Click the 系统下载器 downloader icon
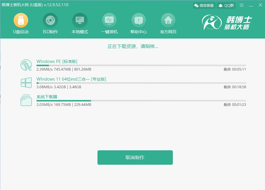Image resolution: width=265 pixels, height=190 pixels. (26, 100)
